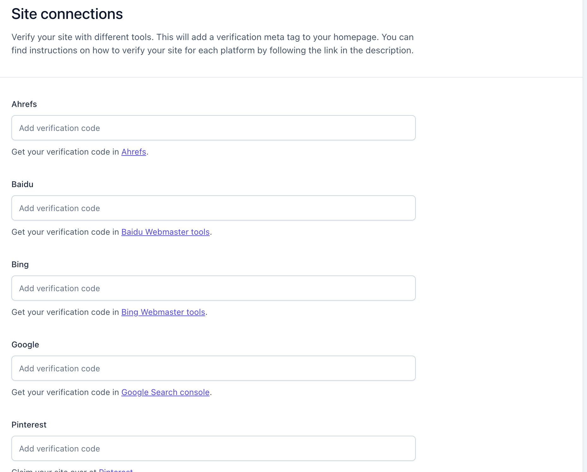Open Google Search console link
The height and width of the screenshot is (472, 587).
click(165, 392)
